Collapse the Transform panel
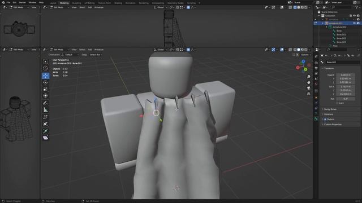 329,68
